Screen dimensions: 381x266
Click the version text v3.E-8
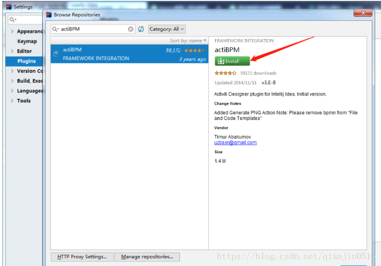click(268, 83)
